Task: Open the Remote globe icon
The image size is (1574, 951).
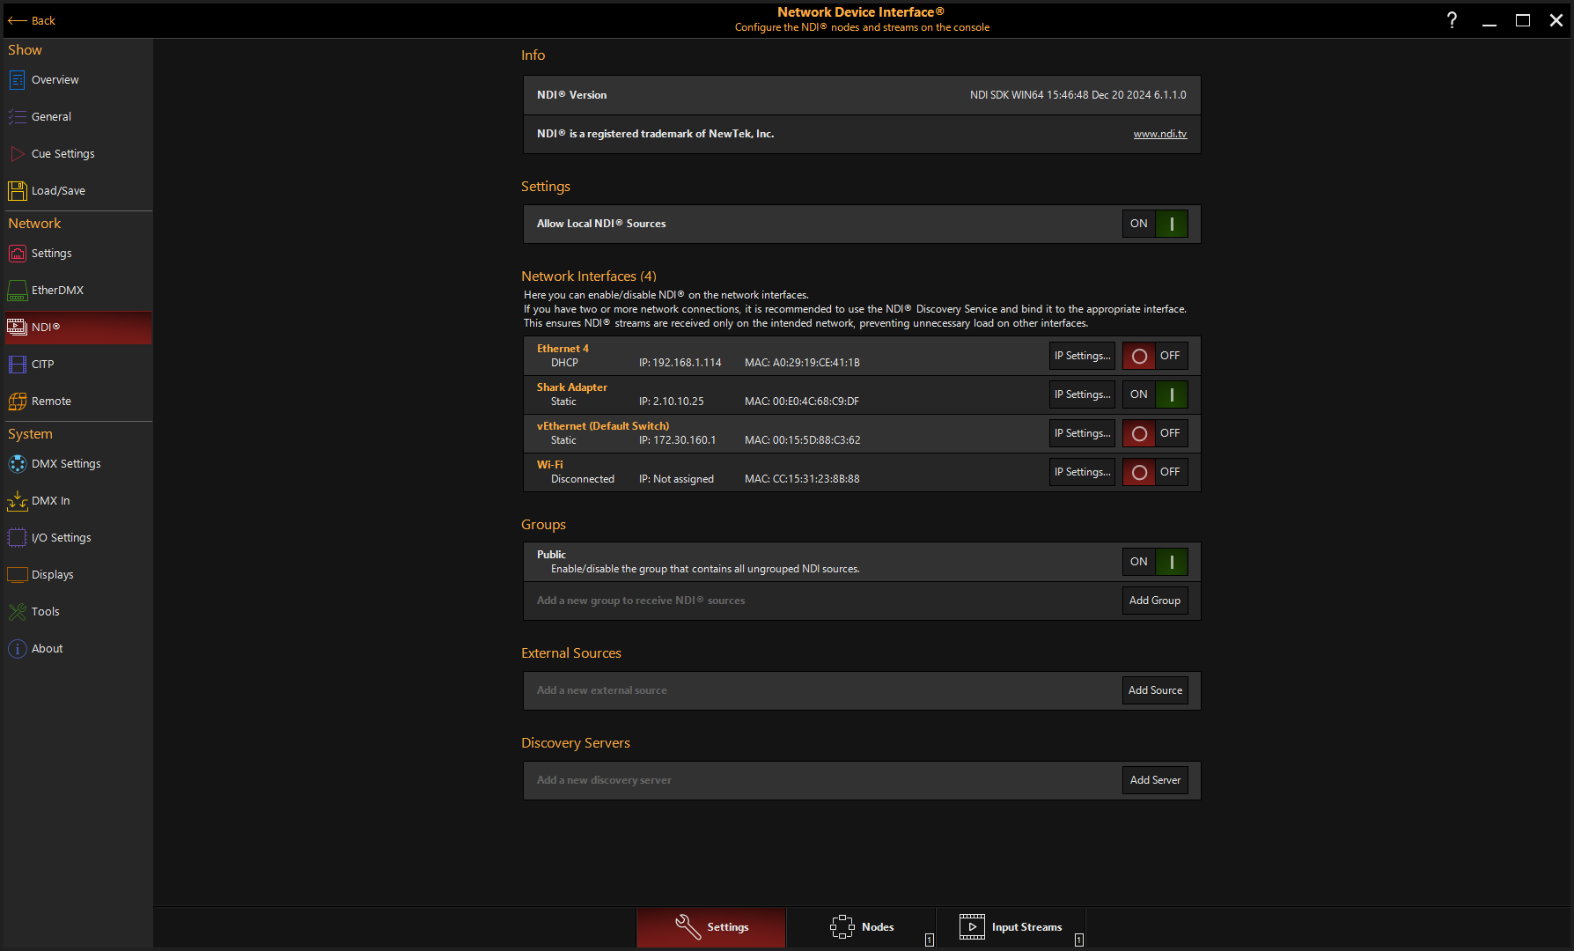Action: (17, 402)
